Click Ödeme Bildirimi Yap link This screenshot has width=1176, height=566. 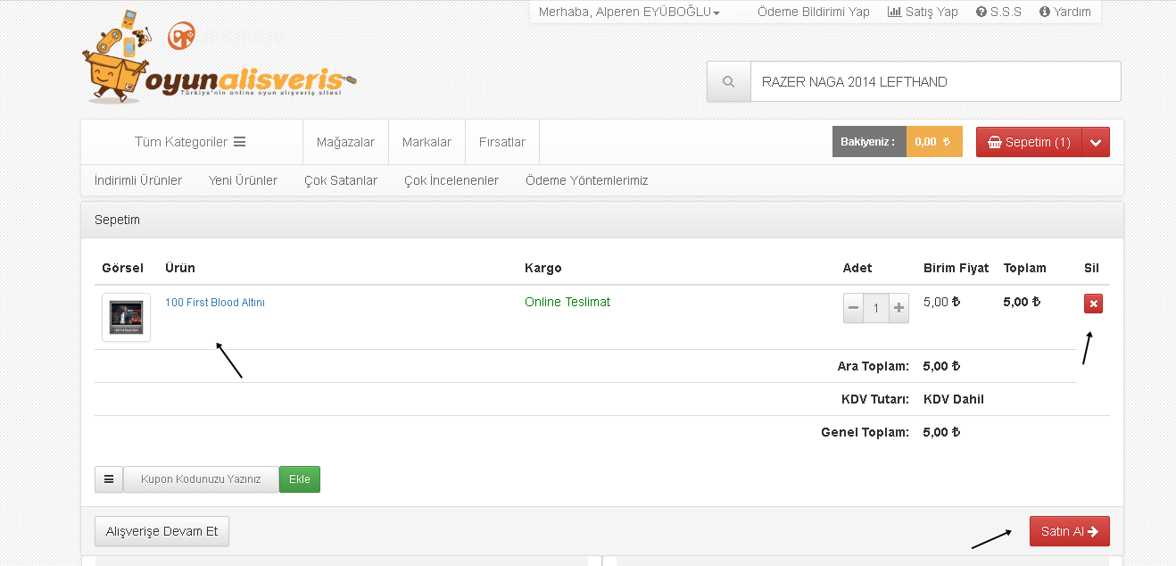coord(814,12)
